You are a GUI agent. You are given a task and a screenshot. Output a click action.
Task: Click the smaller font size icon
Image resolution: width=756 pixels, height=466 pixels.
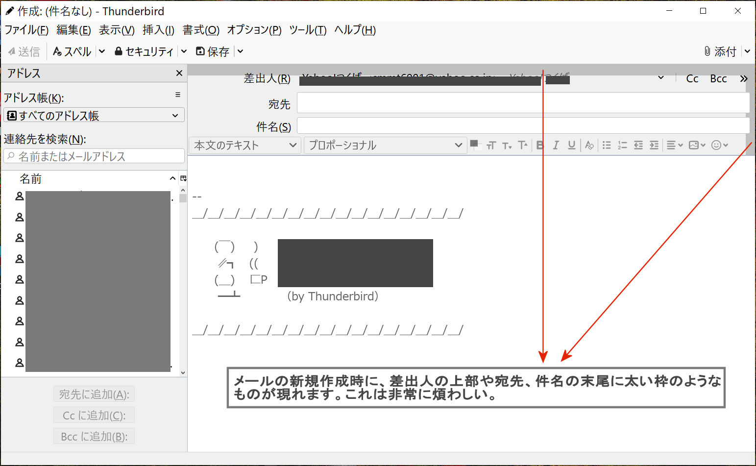coord(507,146)
